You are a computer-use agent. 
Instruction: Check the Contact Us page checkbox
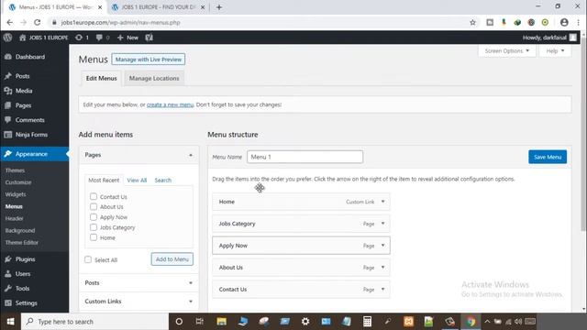pos(94,196)
